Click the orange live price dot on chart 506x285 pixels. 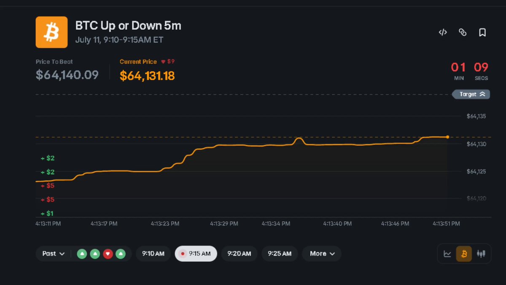447,137
